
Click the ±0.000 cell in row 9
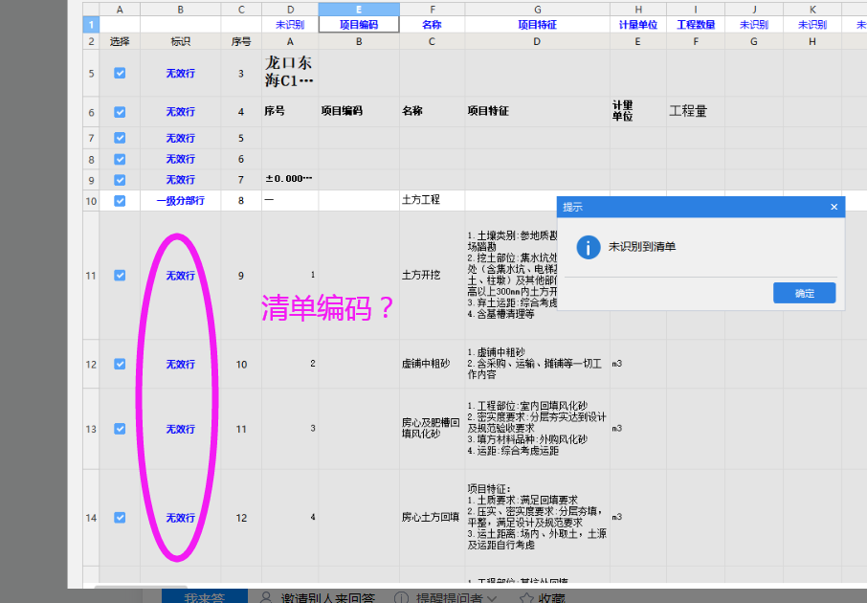pyautogui.click(x=290, y=180)
